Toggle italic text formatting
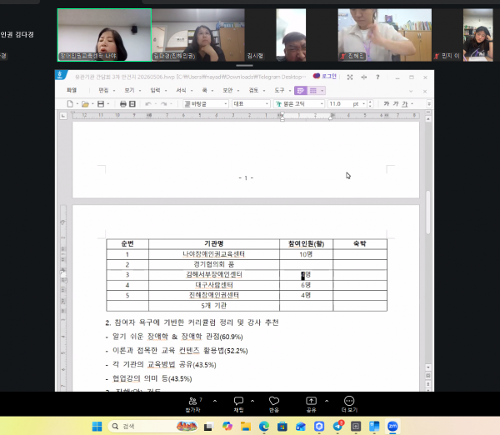Image resolution: width=500 pixels, height=435 pixels. (396, 103)
